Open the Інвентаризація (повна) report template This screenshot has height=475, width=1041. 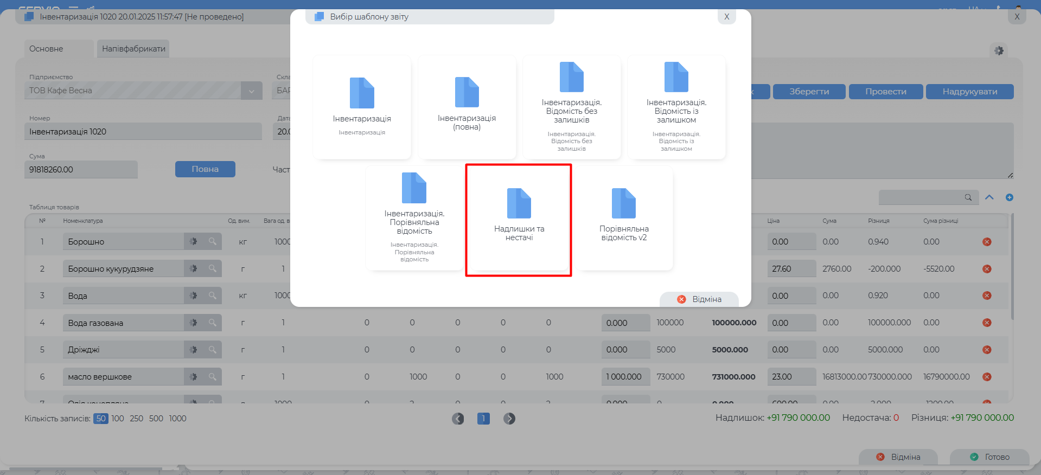(467, 106)
